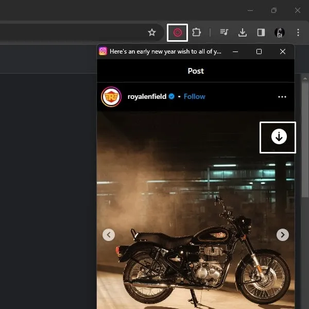
Task: Show browser Downloads tray
Action: pos(243,32)
